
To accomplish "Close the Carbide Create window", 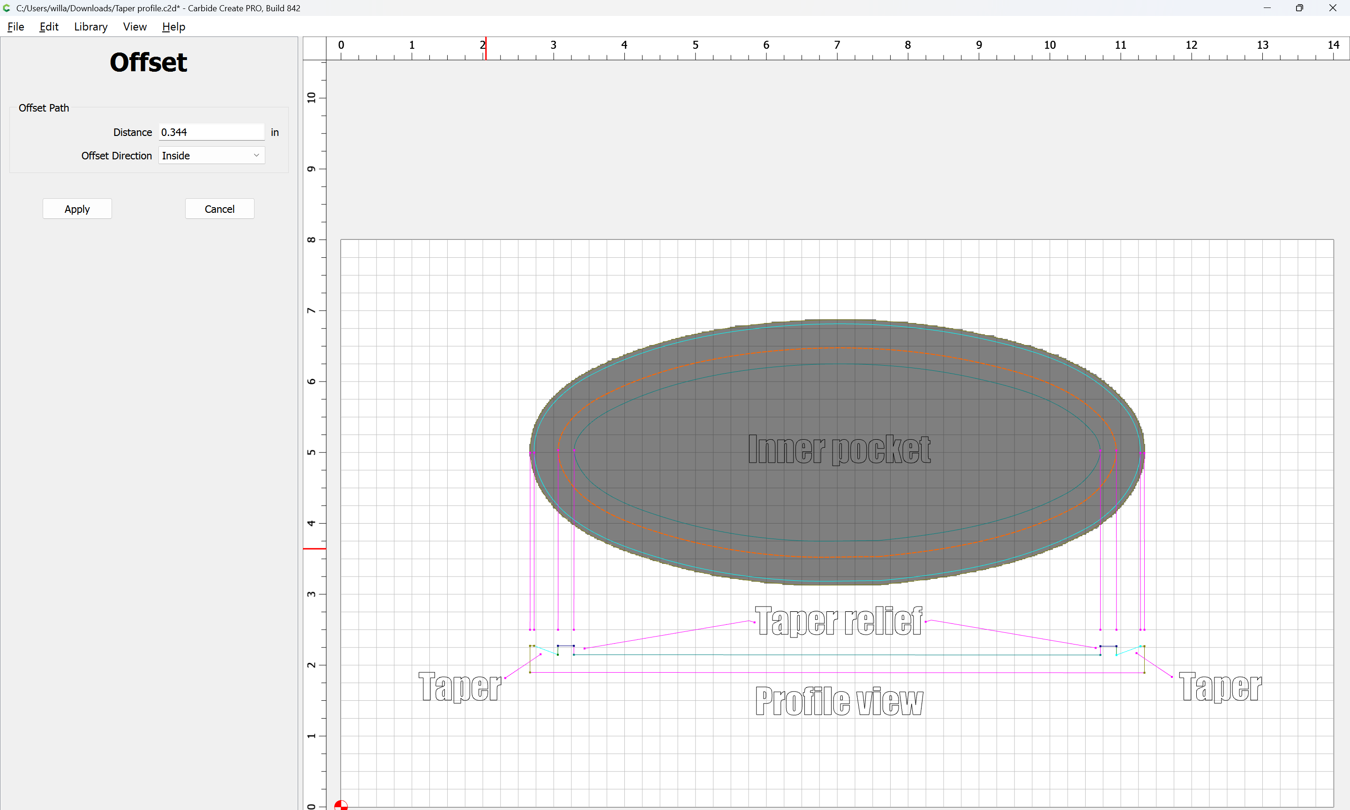I will pyautogui.click(x=1333, y=8).
